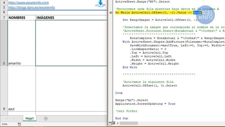Click the yellow execution arrow in code margin
This screenshot has width=225, height=127.
click(x=111, y=13)
